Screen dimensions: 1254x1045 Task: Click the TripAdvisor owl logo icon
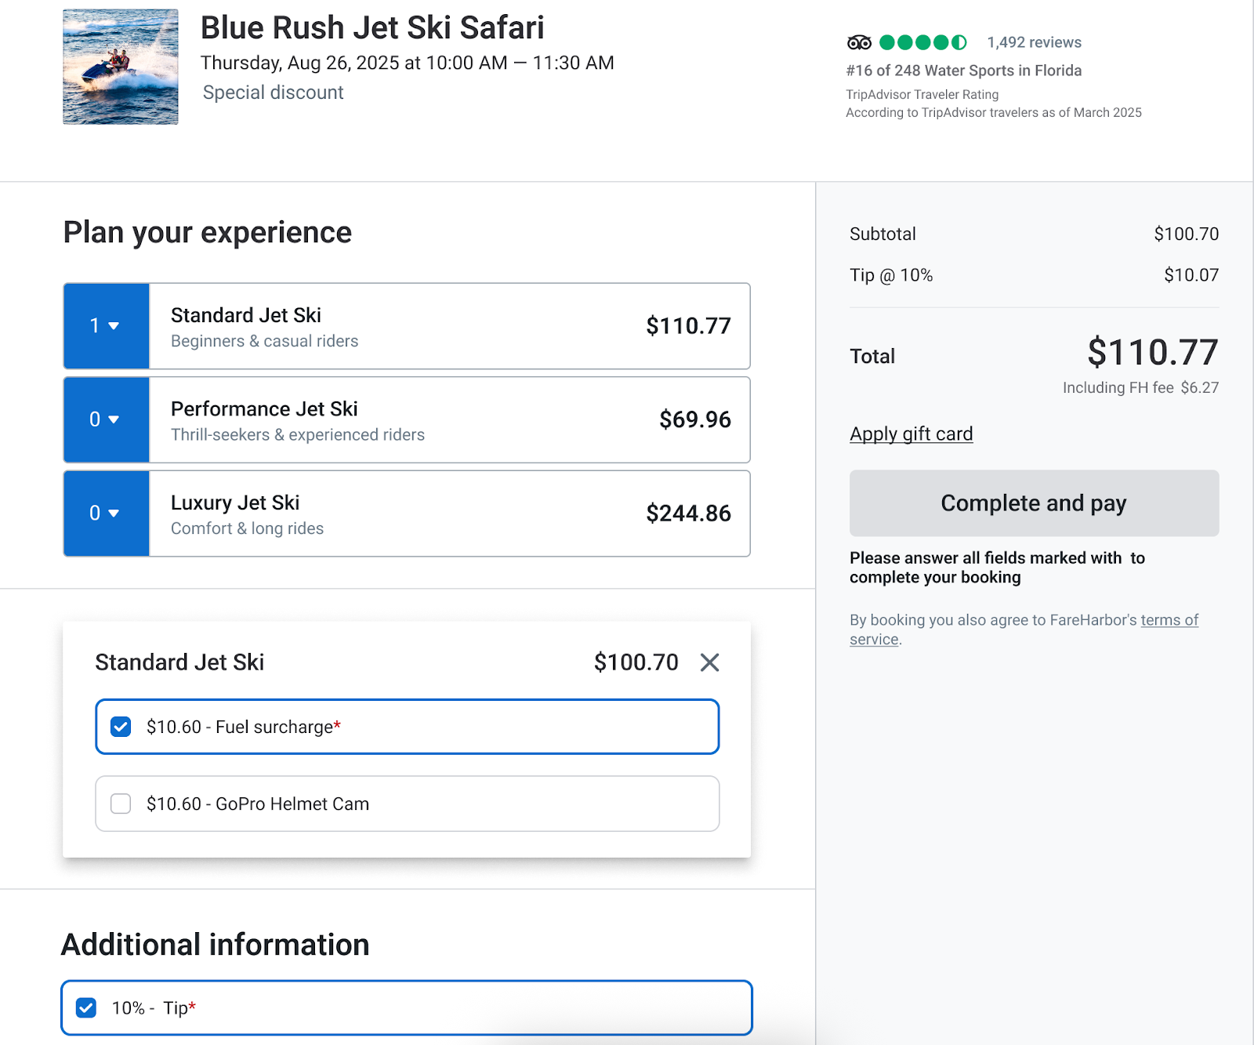click(859, 42)
